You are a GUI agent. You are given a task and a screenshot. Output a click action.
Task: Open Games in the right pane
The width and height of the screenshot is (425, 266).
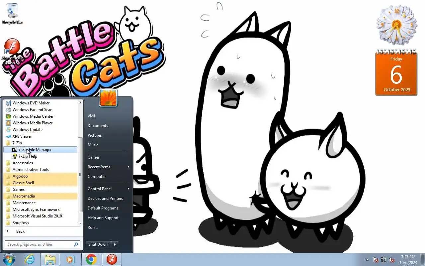[108, 157]
